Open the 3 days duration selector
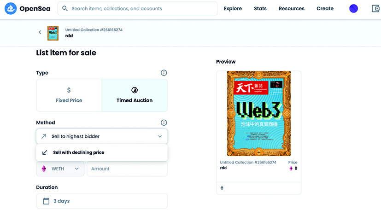This screenshot has width=381, height=210. (x=101, y=201)
